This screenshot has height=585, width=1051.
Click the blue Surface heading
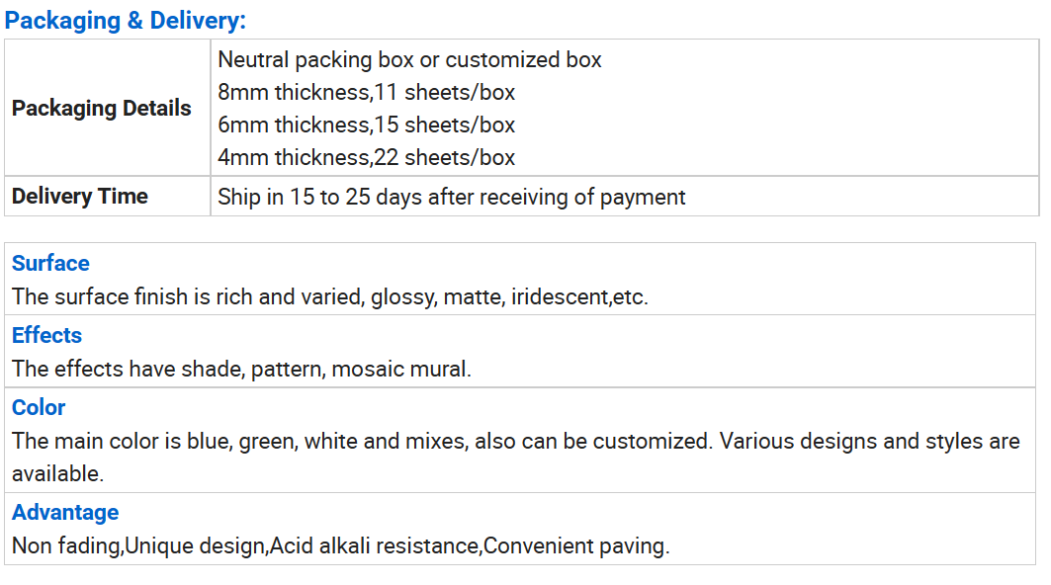coord(50,264)
